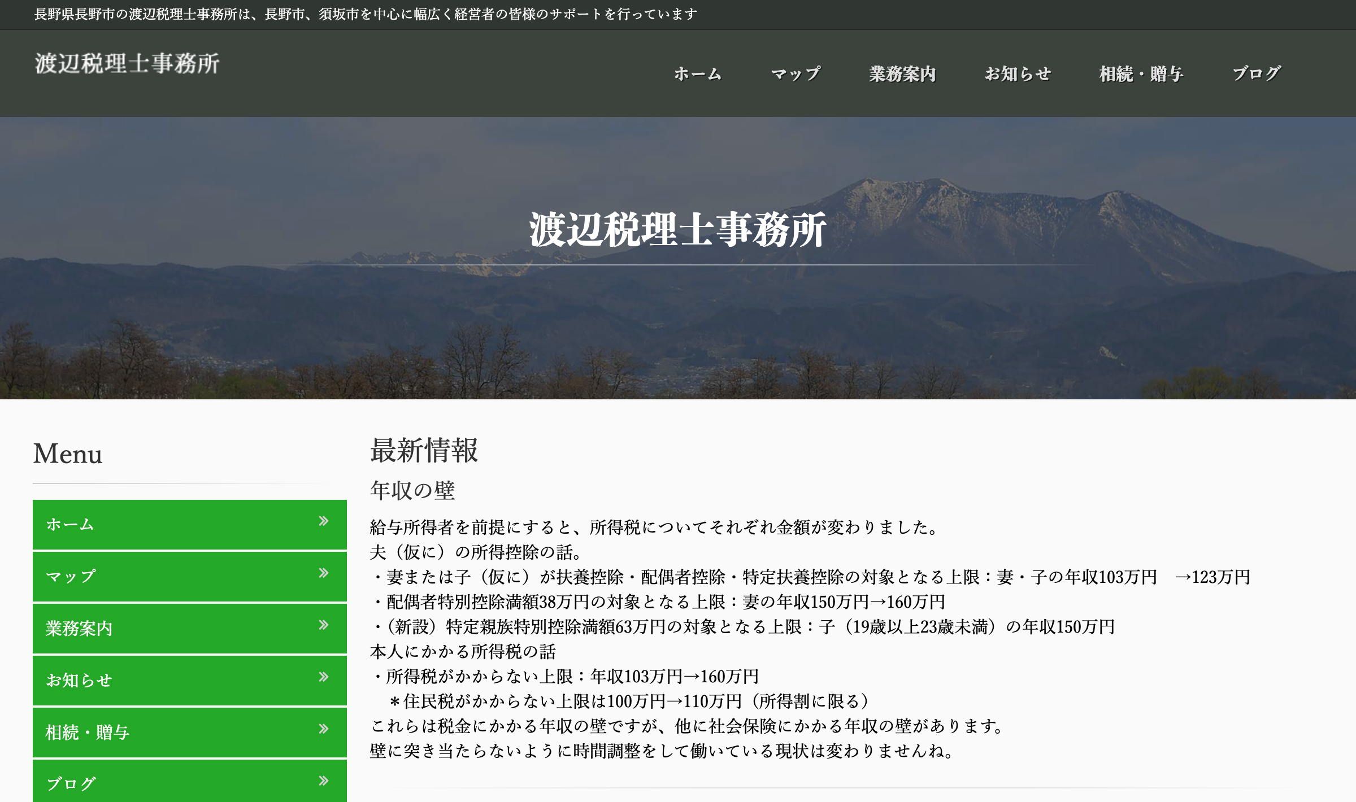Open マップ in the top navigation
The image size is (1356, 802).
coord(796,74)
